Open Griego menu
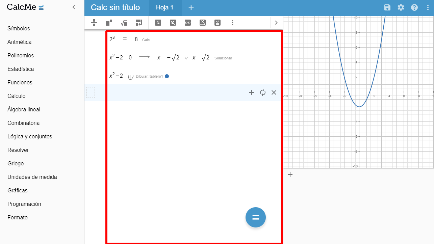The height and width of the screenshot is (244, 434). tap(16, 163)
